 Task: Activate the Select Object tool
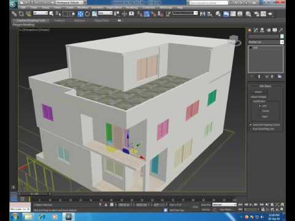pyautogui.click(x=52, y=14)
